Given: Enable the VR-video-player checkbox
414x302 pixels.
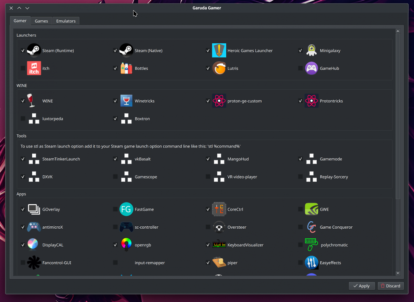Looking at the screenshot, I should click(x=208, y=177).
